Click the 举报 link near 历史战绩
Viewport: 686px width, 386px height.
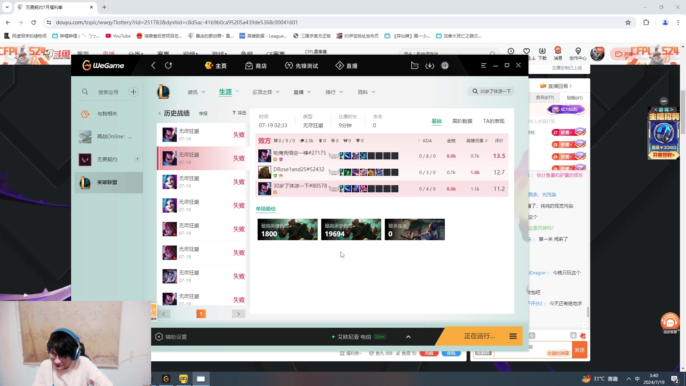click(203, 113)
